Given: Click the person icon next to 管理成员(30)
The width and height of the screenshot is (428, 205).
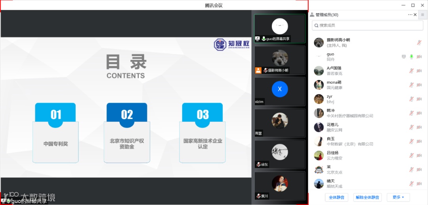Looking at the screenshot, I should [312, 15].
